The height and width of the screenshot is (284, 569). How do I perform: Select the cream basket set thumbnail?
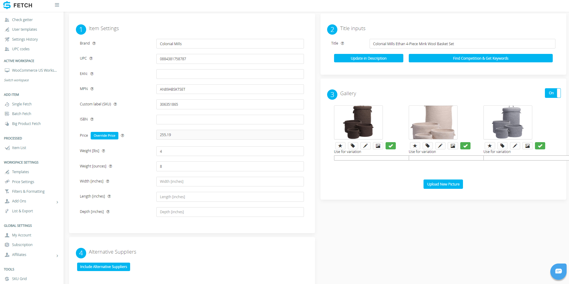pos(433,122)
